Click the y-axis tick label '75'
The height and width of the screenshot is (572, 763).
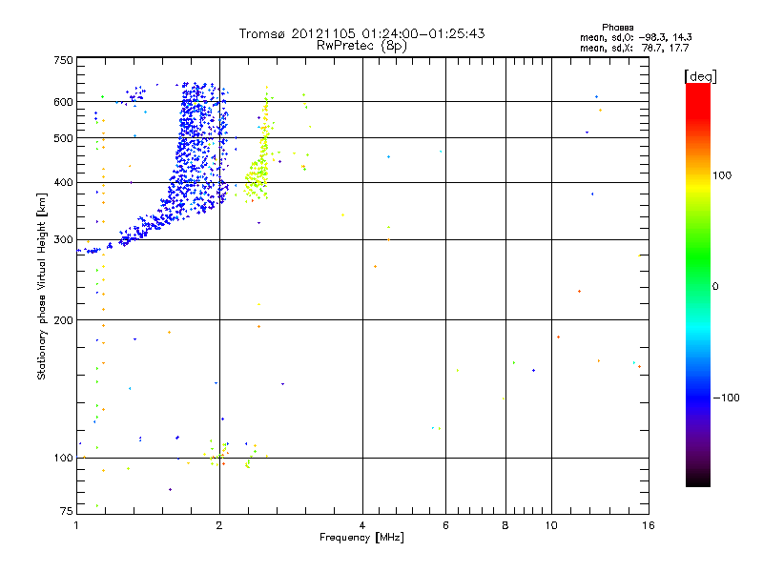(x=67, y=511)
